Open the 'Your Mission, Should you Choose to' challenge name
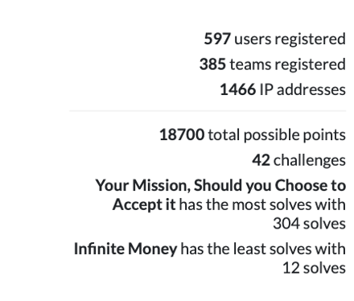The image size is (354, 301). (x=220, y=186)
